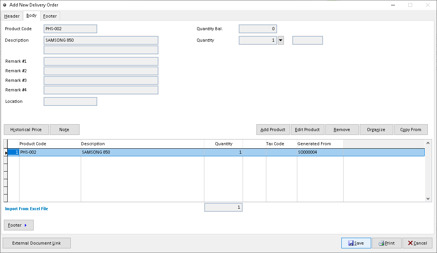Switch to the Header tab
437x253 pixels.
tap(12, 16)
